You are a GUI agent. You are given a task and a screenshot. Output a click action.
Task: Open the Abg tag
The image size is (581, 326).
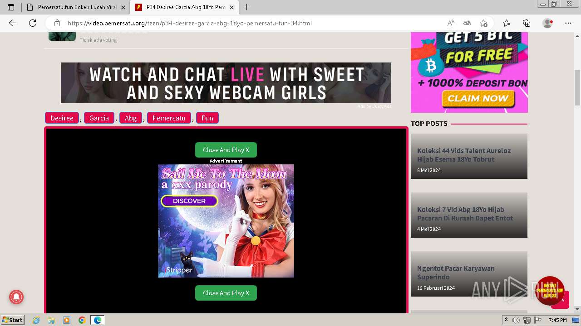(x=131, y=118)
